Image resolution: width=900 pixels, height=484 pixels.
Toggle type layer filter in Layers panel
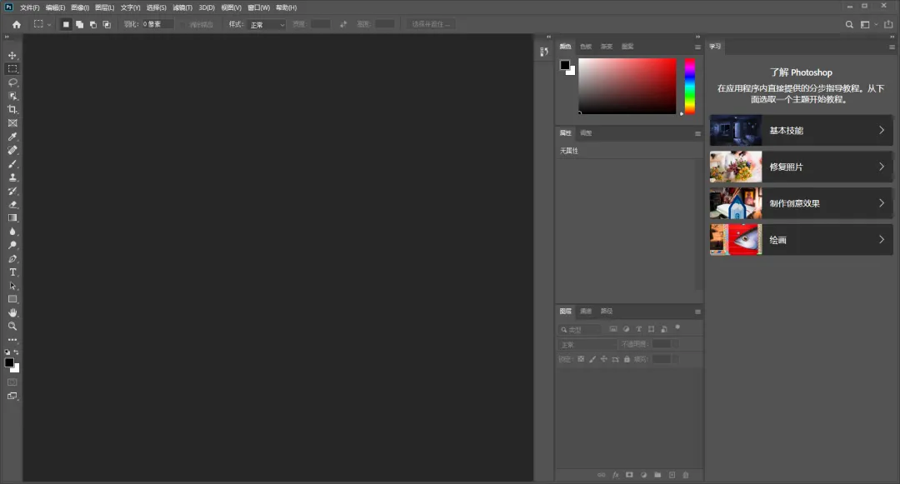pos(638,329)
